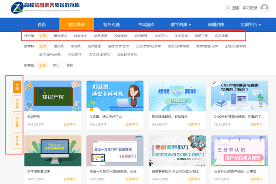
Task: Expand 教学资源 dropdown menu
Action: [x=181, y=25]
